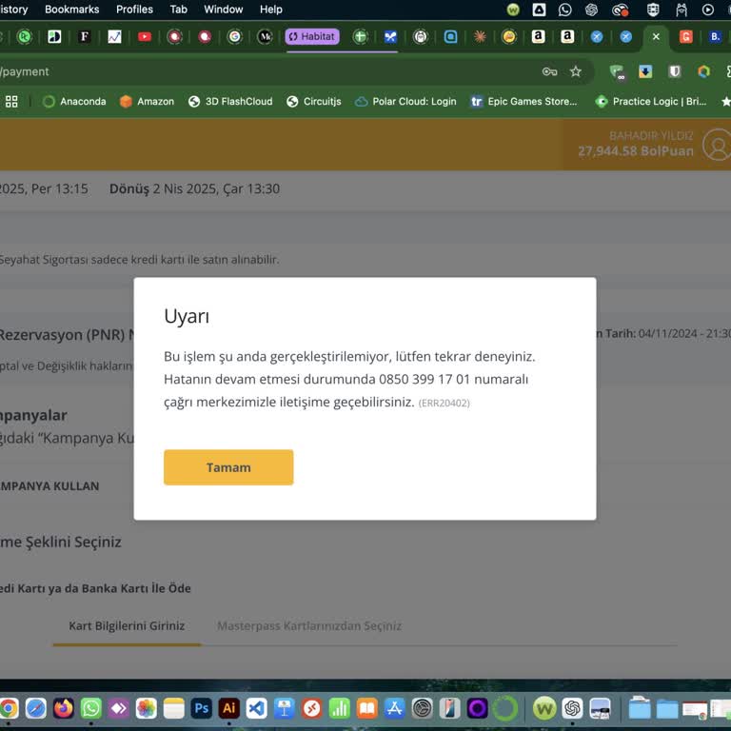Viewport: 731px width, 731px height.
Task: Open Visual Studio Code from the dock
Action: [256, 708]
